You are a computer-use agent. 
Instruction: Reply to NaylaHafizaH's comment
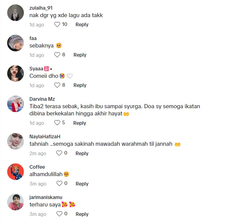[82, 153]
